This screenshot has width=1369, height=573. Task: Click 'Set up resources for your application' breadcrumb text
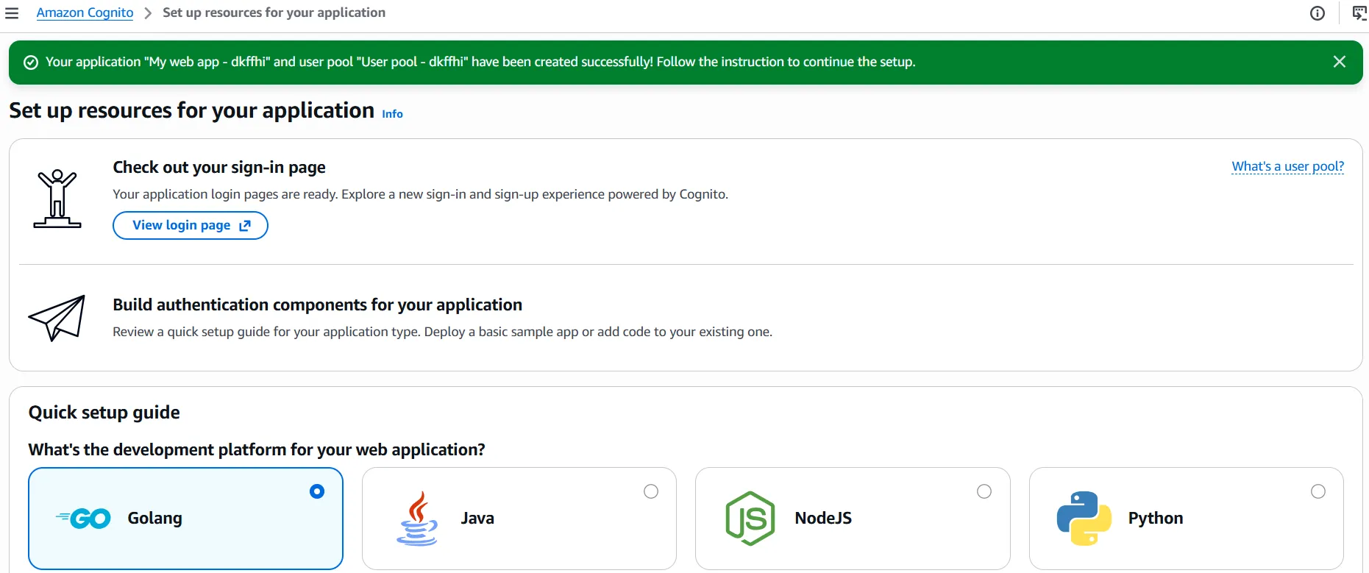pyautogui.click(x=274, y=13)
